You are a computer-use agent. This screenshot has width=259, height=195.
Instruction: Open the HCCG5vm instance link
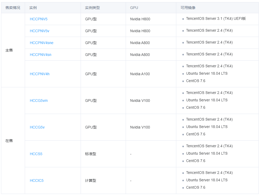pyautogui.click(x=39, y=101)
